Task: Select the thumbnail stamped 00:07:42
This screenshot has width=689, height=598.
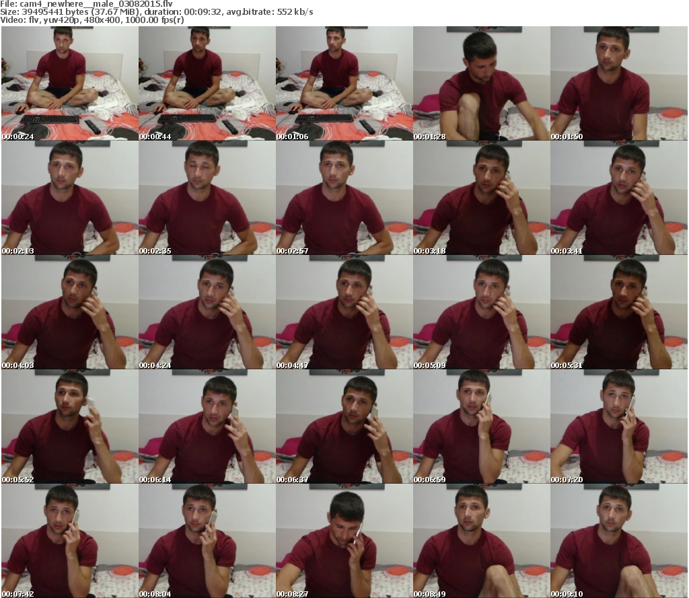Action: 70,540
